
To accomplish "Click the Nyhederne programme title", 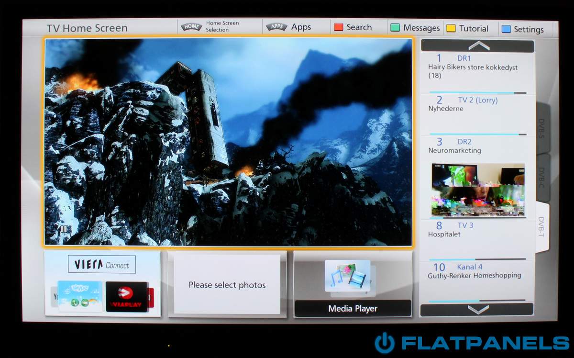I will pos(446,109).
